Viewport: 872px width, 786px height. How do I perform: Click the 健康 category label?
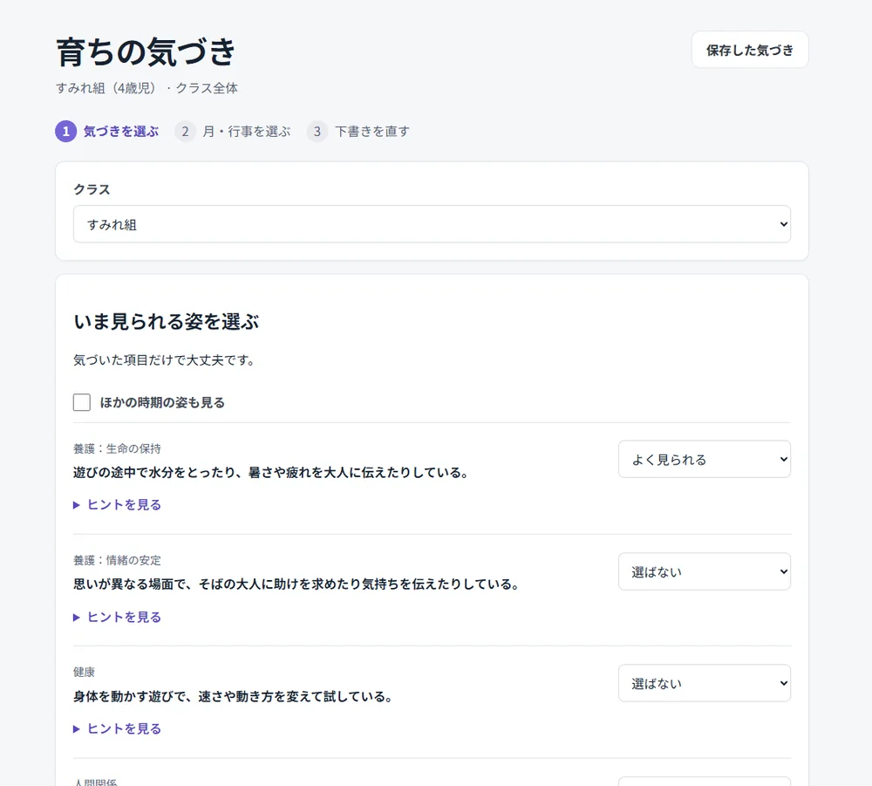(84, 672)
